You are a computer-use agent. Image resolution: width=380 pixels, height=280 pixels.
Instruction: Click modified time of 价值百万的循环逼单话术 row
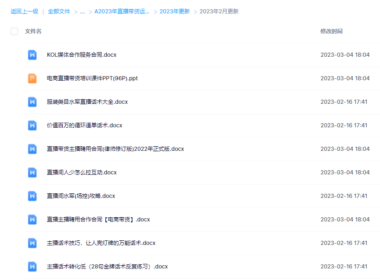tap(344, 125)
